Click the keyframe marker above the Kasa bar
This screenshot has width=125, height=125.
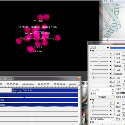click(24, 98)
